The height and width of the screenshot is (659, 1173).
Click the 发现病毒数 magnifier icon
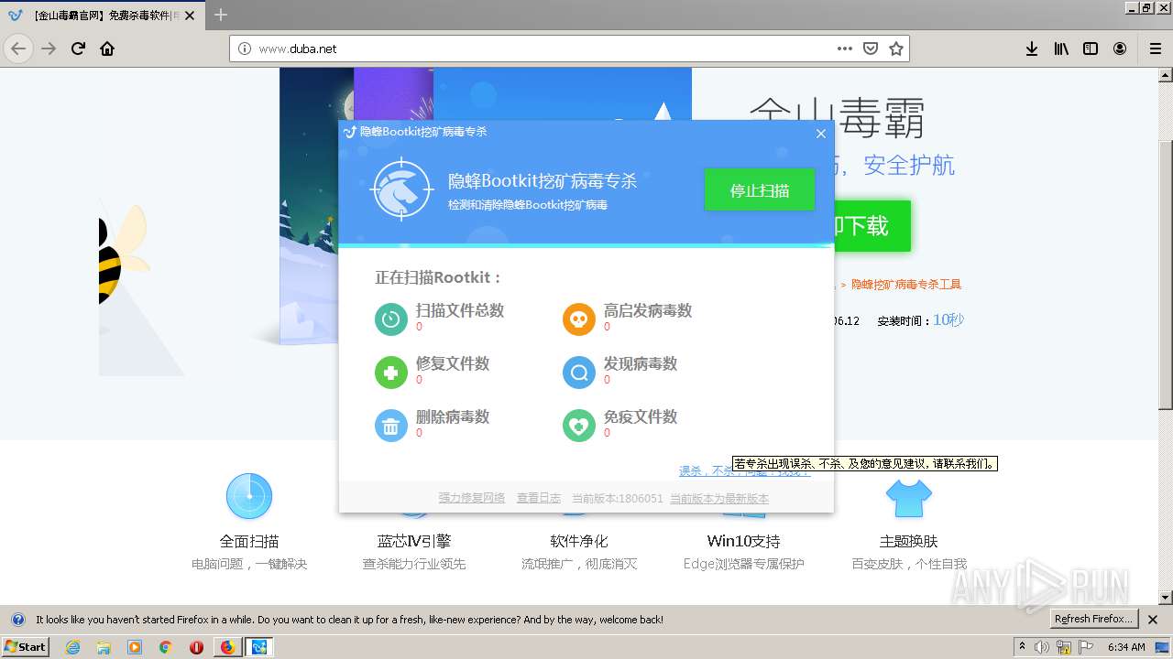point(578,372)
